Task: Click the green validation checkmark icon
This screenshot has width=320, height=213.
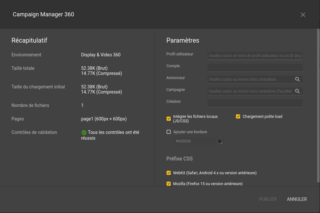Action: (84, 132)
